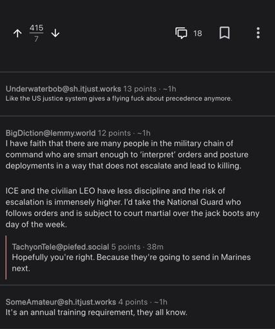The image size is (275, 329).
Task: Open SomeAmateur@sh.itjust.works profile
Action: (x=61, y=302)
